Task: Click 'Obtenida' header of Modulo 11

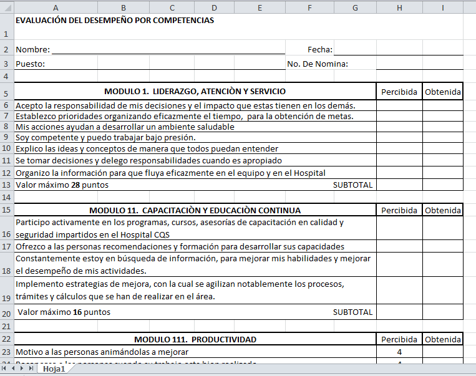Action: point(443,210)
